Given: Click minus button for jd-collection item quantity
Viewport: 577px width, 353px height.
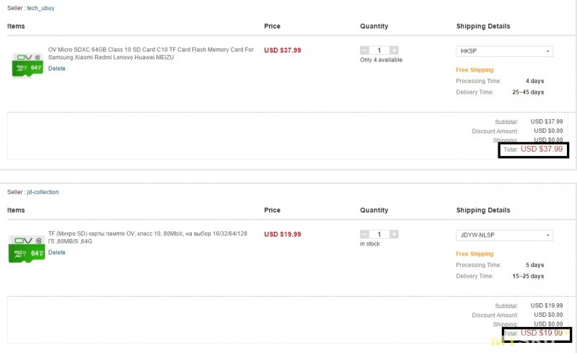Looking at the screenshot, I should pyautogui.click(x=365, y=235).
